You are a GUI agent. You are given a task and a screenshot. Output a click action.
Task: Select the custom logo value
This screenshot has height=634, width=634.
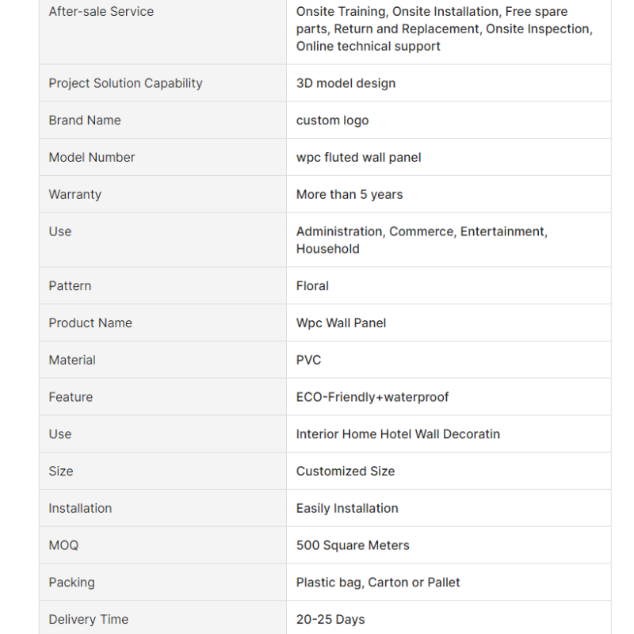332,120
